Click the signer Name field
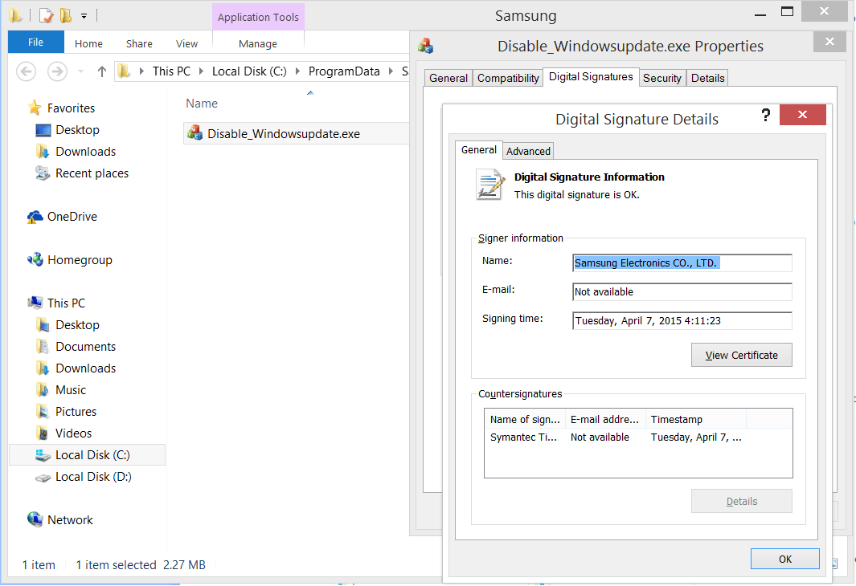The image size is (856, 586). pos(682,262)
